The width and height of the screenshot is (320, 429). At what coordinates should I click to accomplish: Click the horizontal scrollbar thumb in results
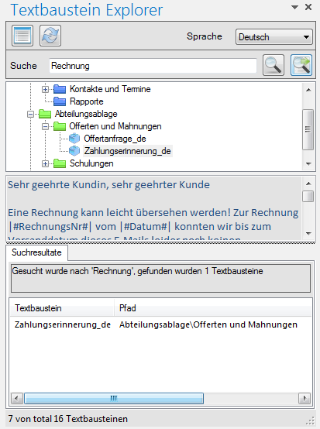point(114,398)
